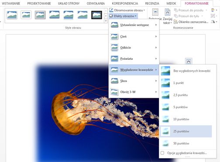Image resolution: width=220 pixels, height=162 pixels.
Task: Click Przesuń do tyłu button
Action: (x=187, y=16)
